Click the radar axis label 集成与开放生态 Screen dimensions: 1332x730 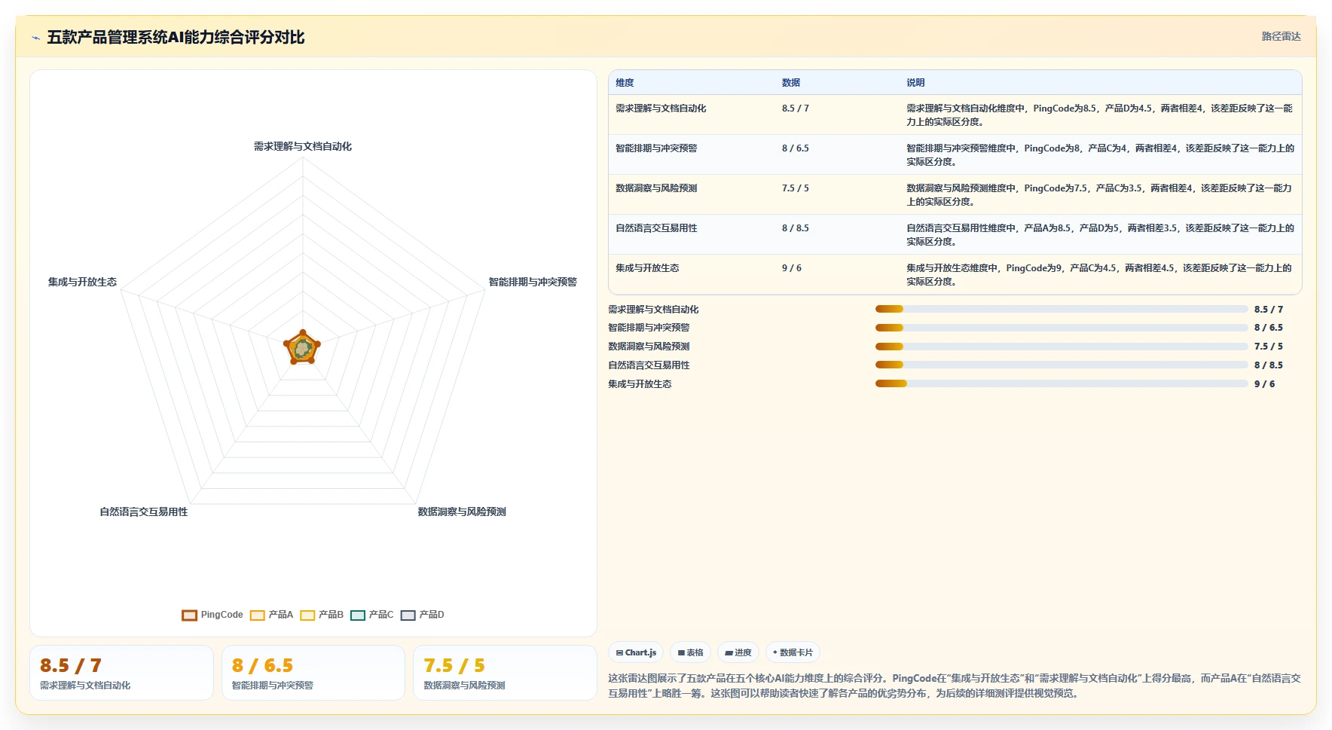click(82, 282)
